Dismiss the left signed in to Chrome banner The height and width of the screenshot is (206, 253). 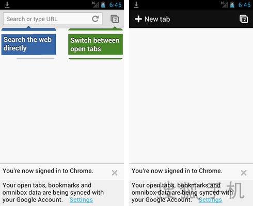point(115,173)
